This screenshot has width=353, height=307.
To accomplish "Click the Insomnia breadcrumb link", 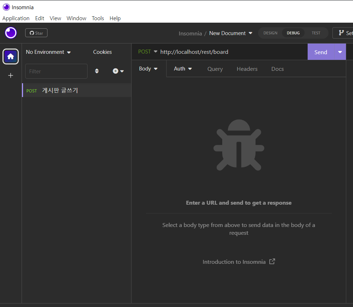I will (x=190, y=34).
